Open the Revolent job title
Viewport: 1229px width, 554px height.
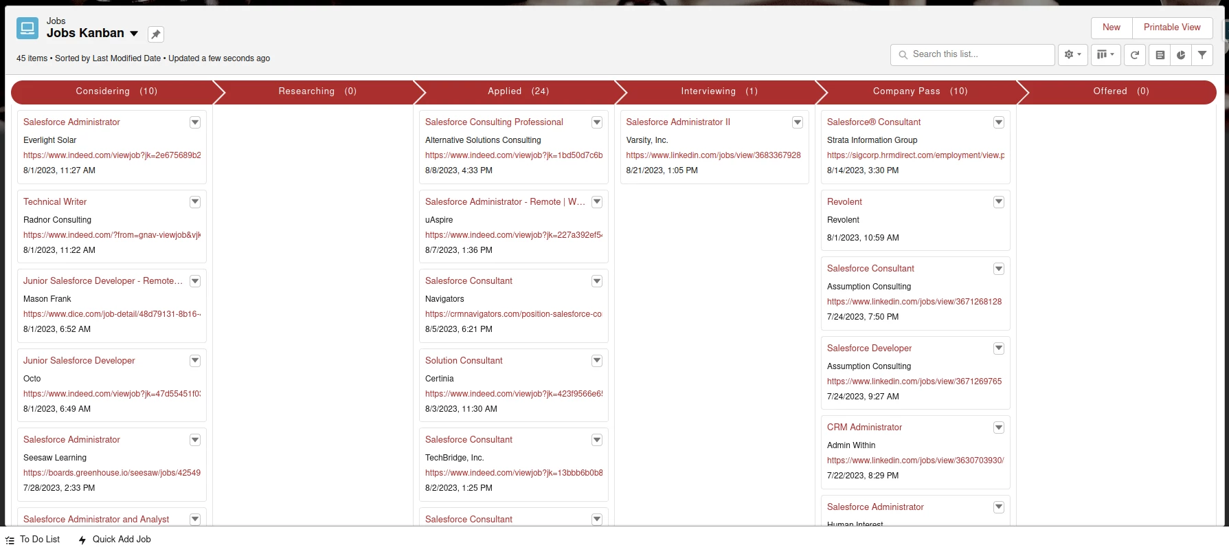click(x=844, y=202)
